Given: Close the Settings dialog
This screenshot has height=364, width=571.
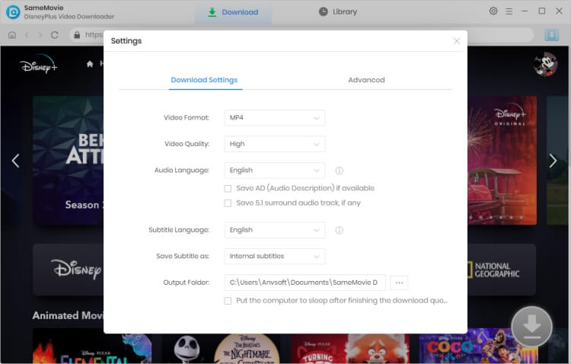Looking at the screenshot, I should tap(457, 41).
